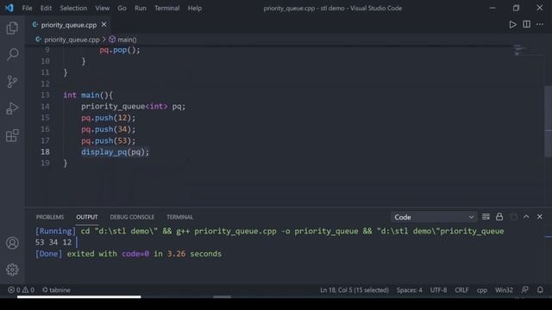This screenshot has height=310, width=552.
Task: Open the Help menu
Action: (x=194, y=8)
